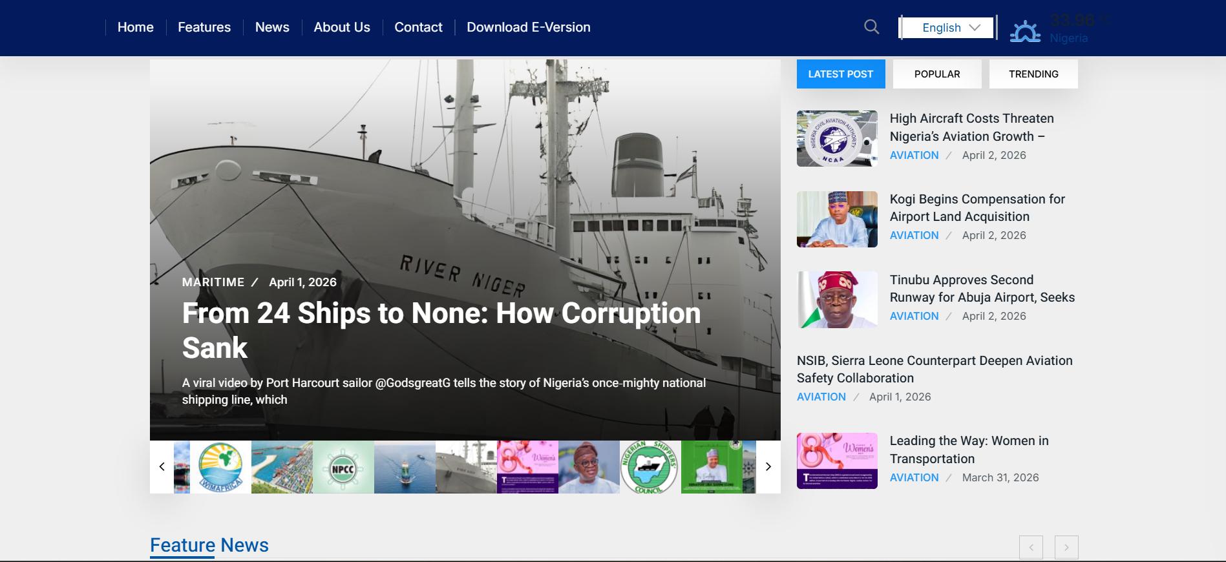Open the About Us page
Screen dimensions: 1226x562
click(x=341, y=27)
